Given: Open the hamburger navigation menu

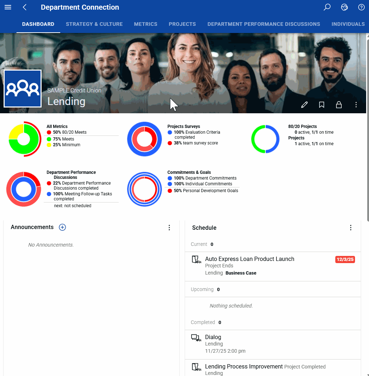Looking at the screenshot, I should point(8,7).
